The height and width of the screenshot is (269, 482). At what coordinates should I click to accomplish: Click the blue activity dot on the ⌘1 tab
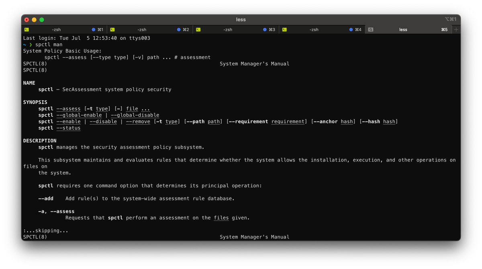94,30
